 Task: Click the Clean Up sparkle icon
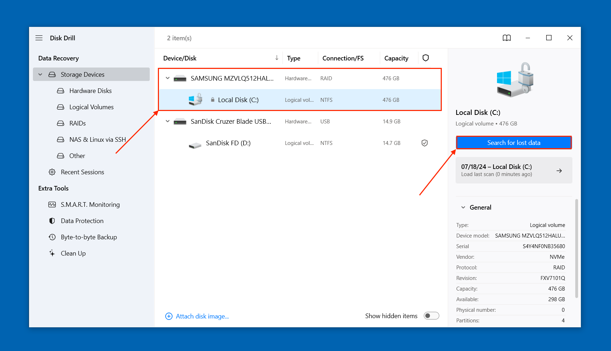click(x=52, y=253)
